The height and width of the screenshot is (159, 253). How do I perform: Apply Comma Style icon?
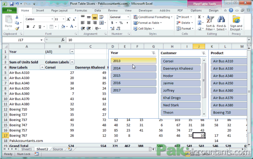(127, 23)
